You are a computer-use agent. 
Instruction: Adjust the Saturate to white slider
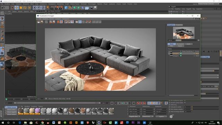pos(205,107)
